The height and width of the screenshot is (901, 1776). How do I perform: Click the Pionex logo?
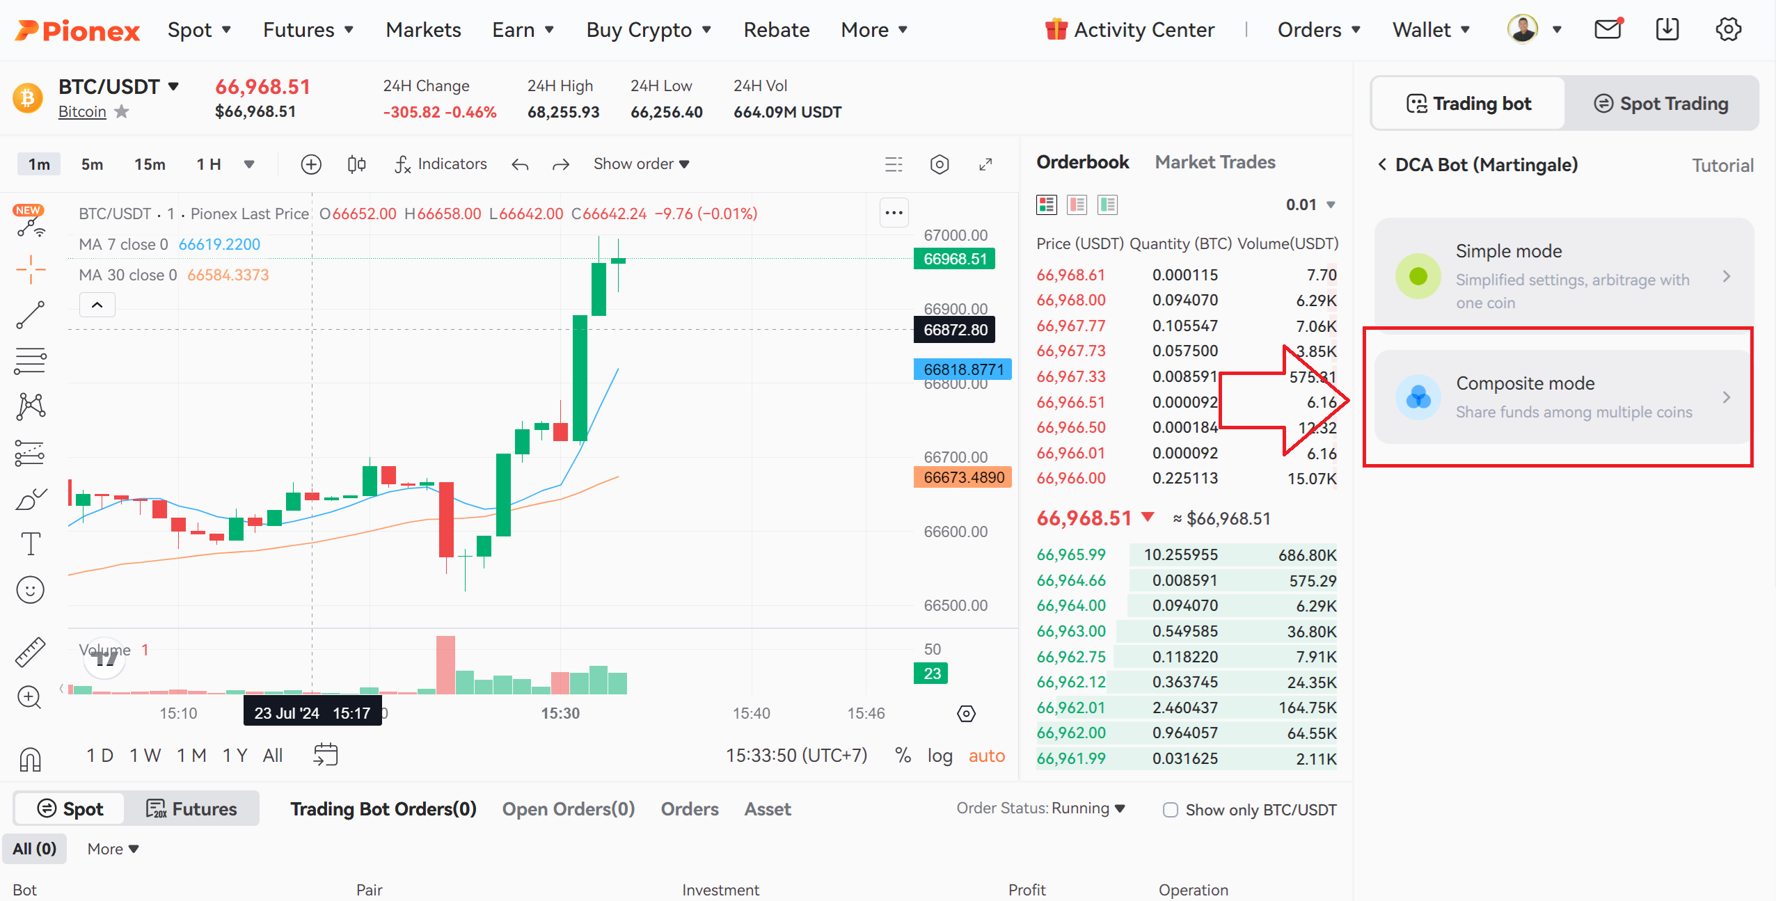tap(77, 30)
